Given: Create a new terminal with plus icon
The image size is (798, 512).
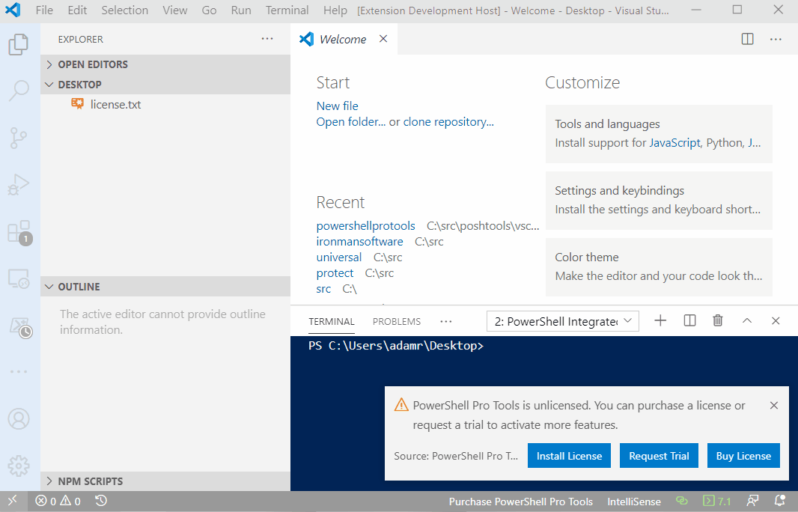Looking at the screenshot, I should tap(660, 320).
